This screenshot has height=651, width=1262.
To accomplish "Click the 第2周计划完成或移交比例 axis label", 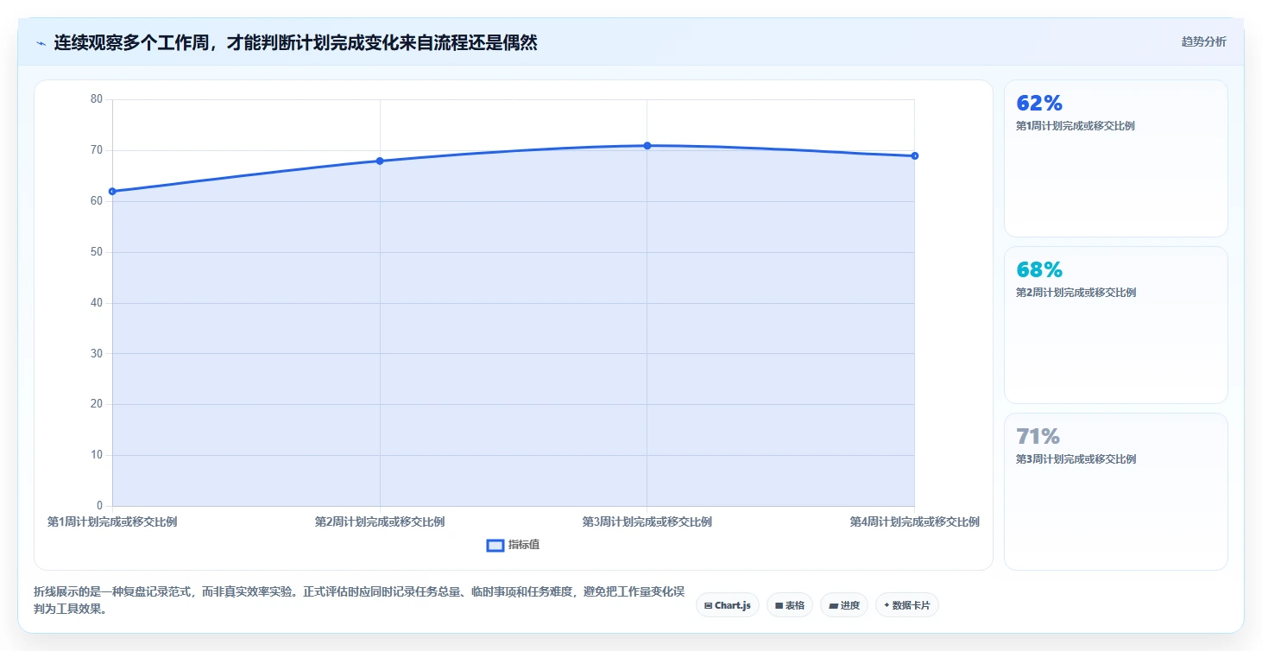I will click(380, 522).
